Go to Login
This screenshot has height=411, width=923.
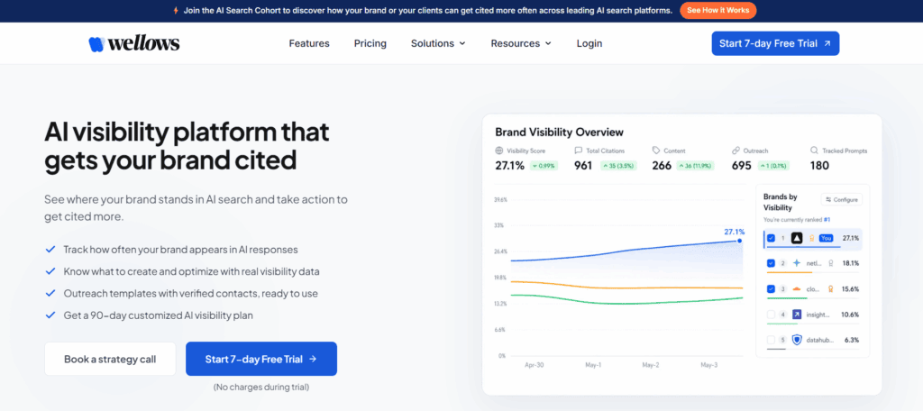[x=589, y=43]
